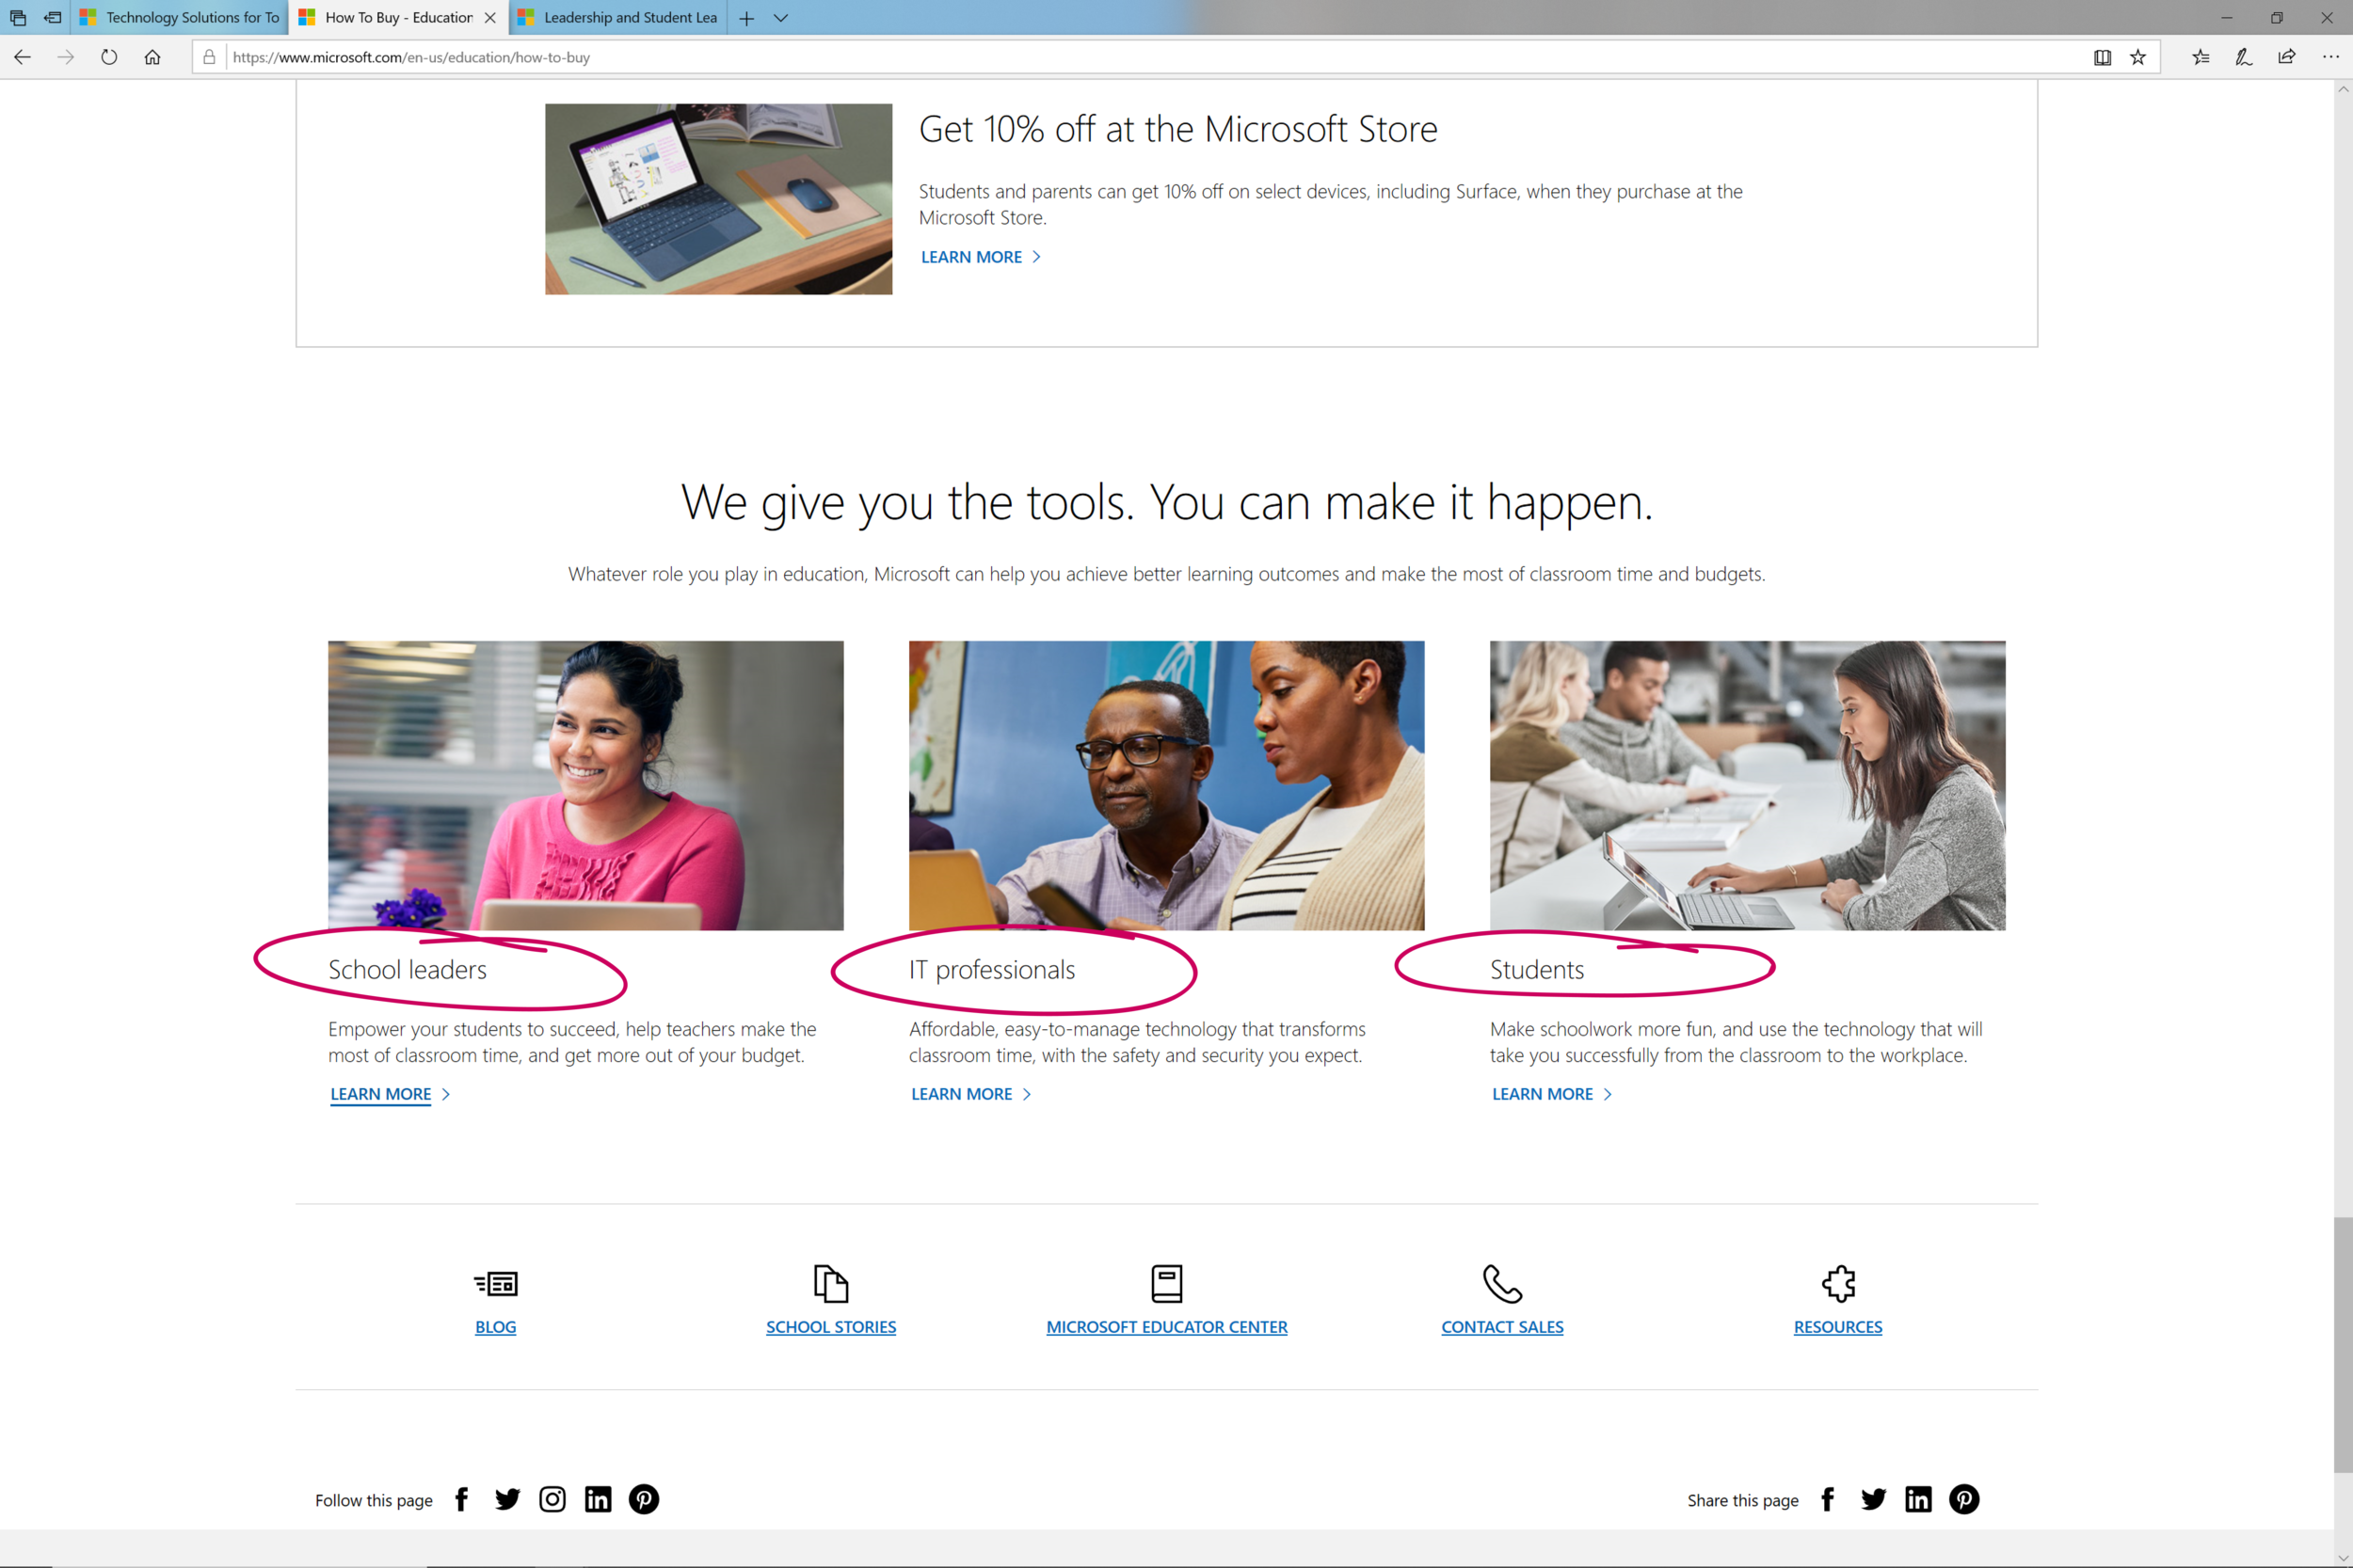Click Learn More under Microsoft Store offer
The width and height of the screenshot is (2353, 1568).
click(981, 257)
